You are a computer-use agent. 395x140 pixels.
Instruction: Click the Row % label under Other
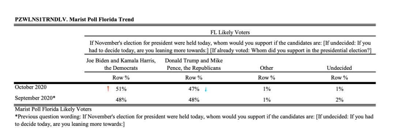267,78
